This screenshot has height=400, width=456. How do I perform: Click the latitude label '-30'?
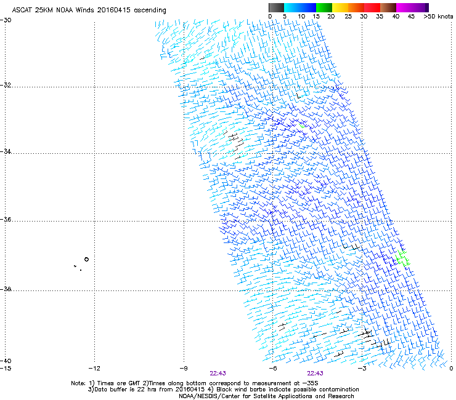pyautogui.click(x=6, y=20)
